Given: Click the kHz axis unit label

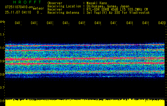Looking at the screenshot, I should 2,21.
